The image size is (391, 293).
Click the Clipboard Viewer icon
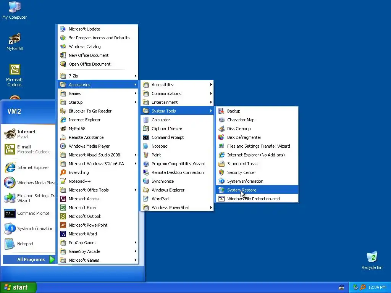[146, 129]
